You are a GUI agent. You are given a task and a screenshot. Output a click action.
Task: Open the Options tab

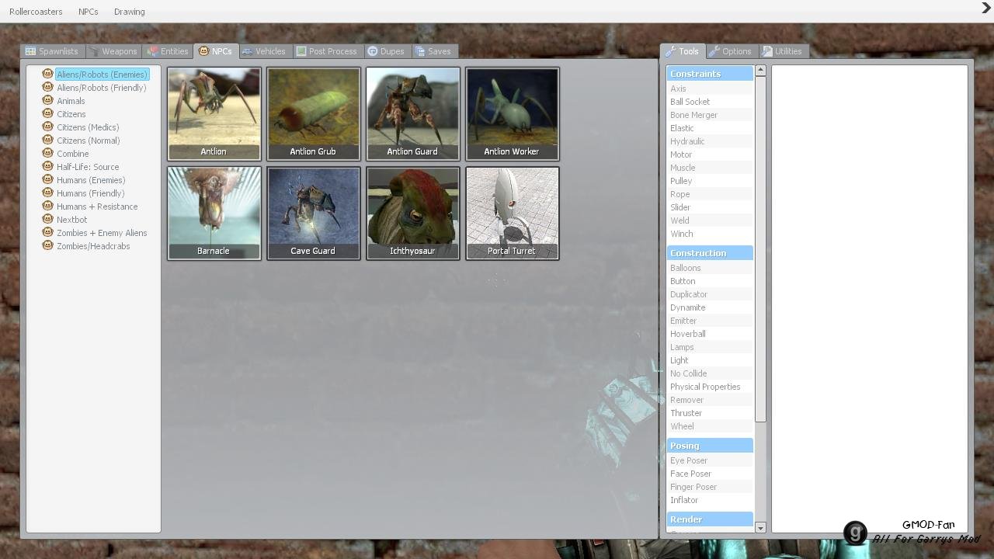[x=730, y=51]
